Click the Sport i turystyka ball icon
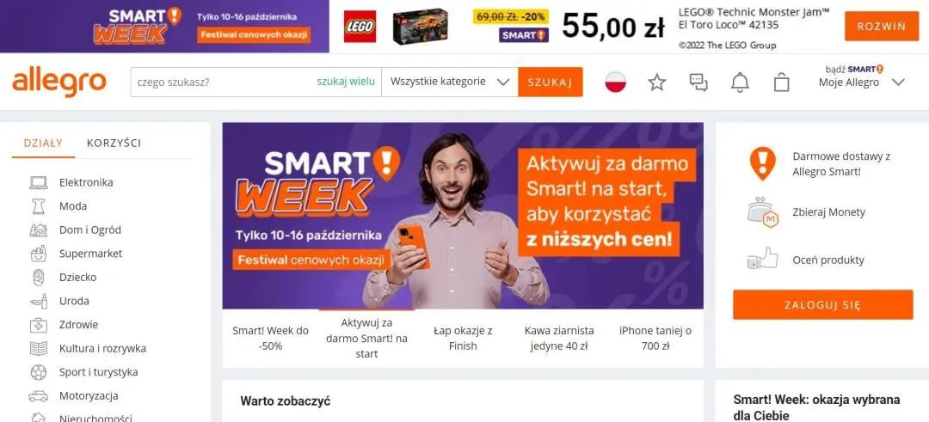The width and height of the screenshot is (929, 422). coord(39,372)
